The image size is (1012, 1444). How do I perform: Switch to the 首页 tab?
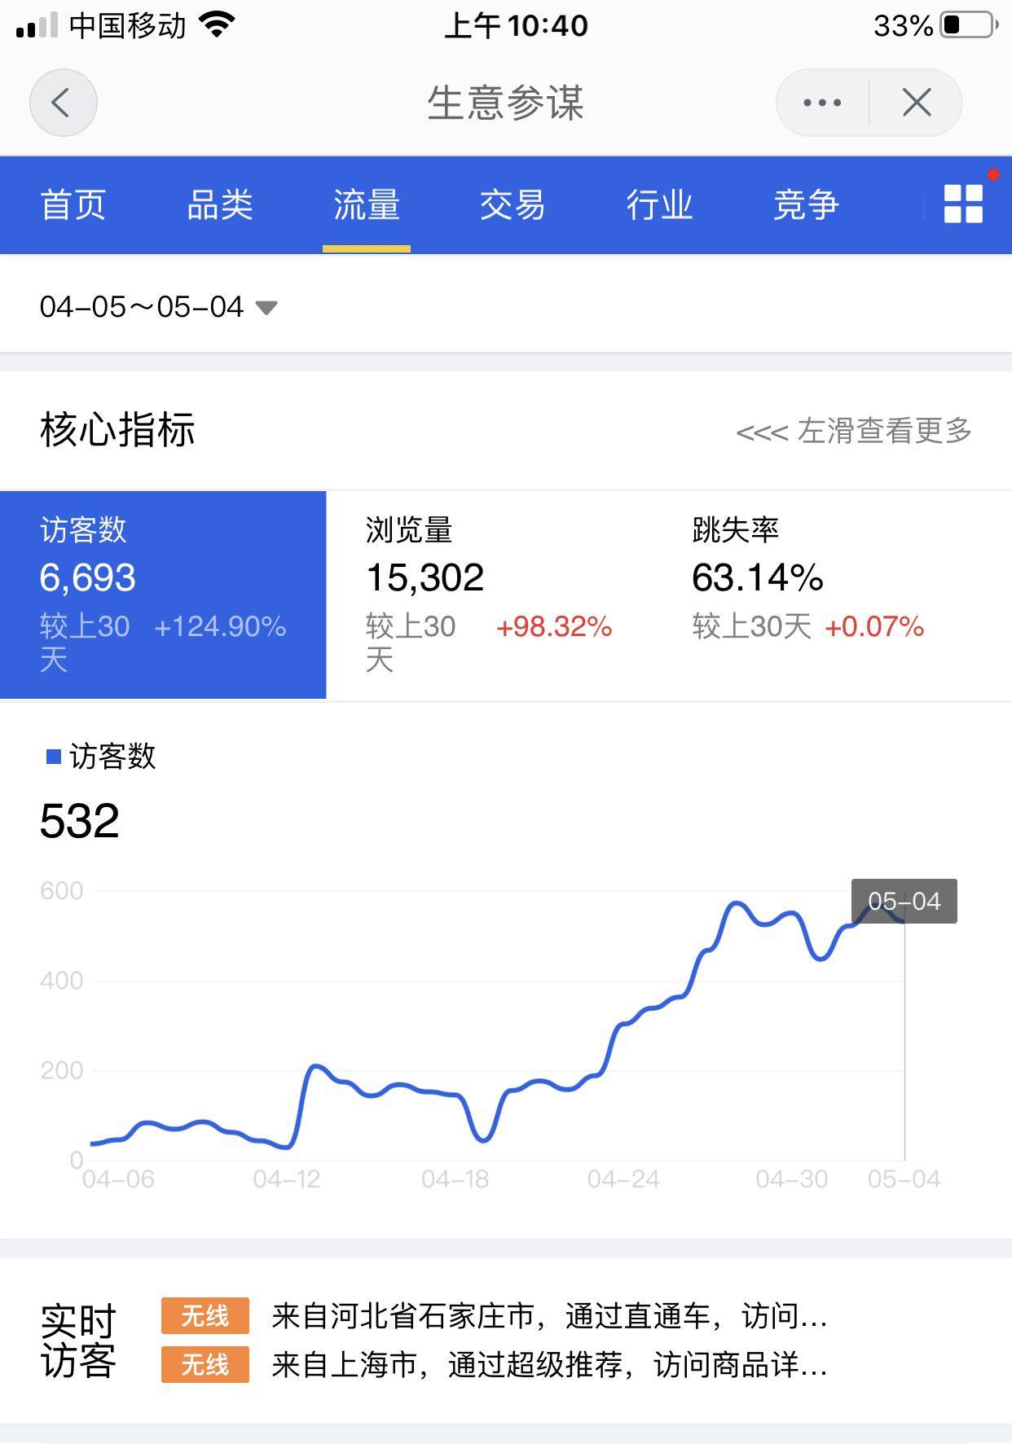(x=73, y=204)
